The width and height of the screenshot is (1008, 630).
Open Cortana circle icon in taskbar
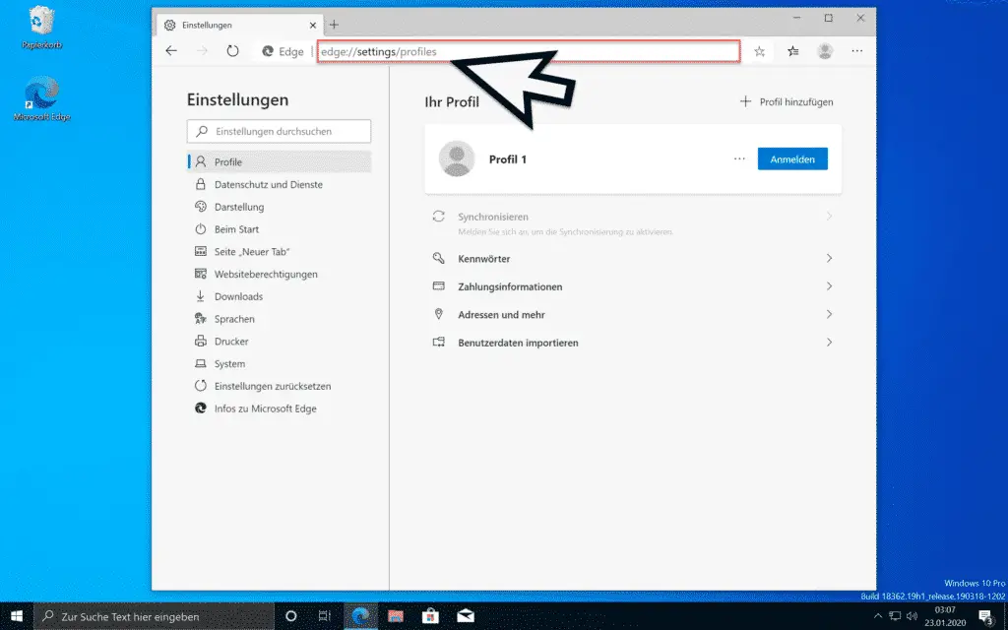[290, 616]
